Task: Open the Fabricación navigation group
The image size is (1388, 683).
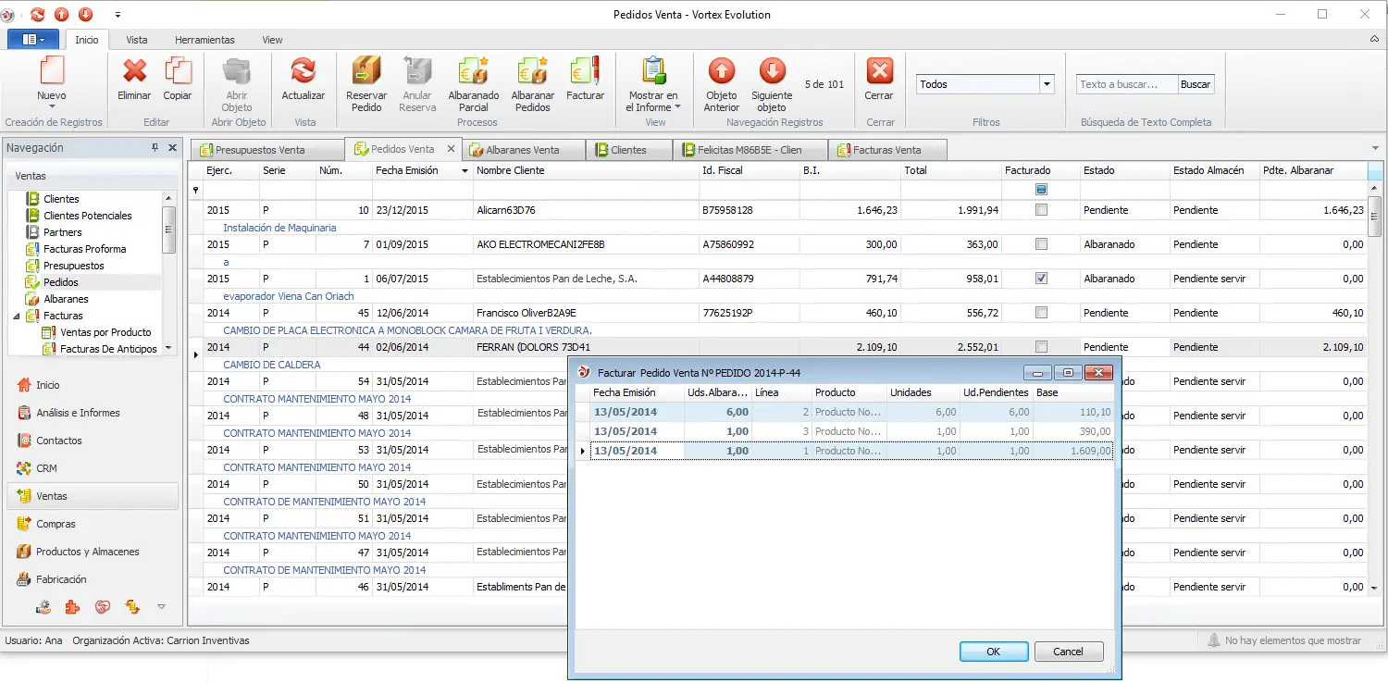Action: point(92,579)
